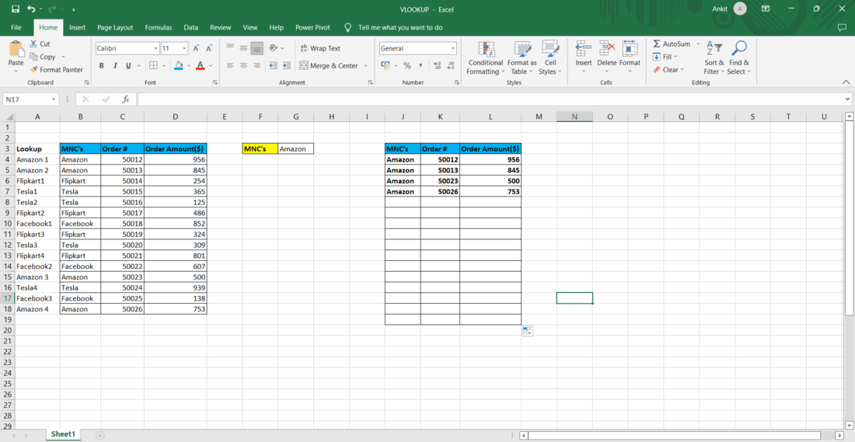This screenshot has height=442, width=855.
Task: Toggle Top Align
Action: pos(229,48)
